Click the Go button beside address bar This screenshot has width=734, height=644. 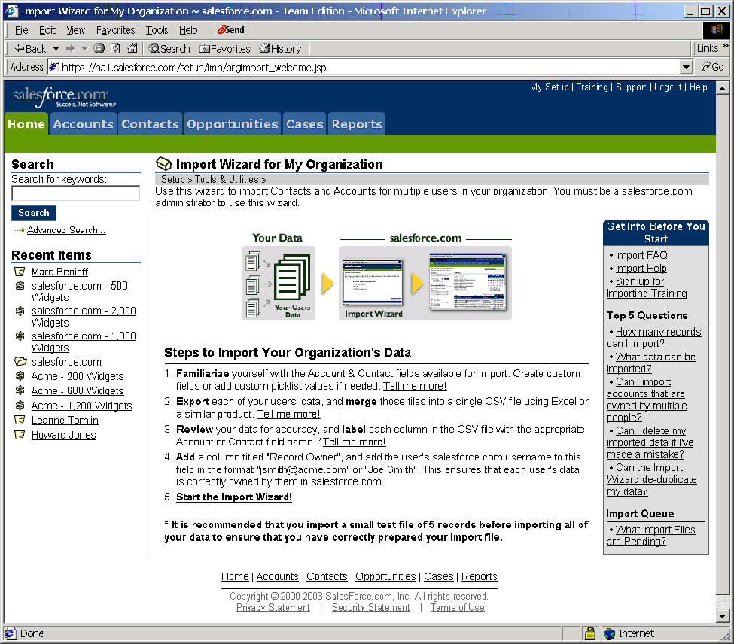712,68
